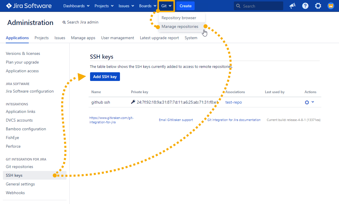The image size is (339, 204).
Task: Click the Jira Software logo
Action: [29, 6]
